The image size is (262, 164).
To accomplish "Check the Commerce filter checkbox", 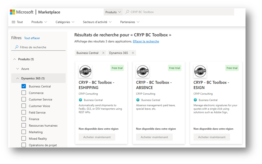I will (24, 93).
